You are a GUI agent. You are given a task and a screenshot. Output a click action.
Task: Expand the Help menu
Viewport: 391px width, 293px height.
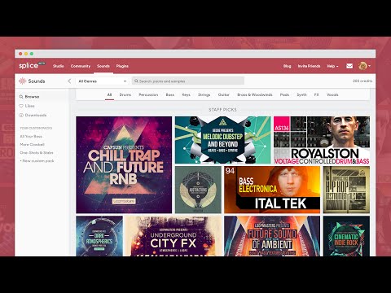point(332,66)
